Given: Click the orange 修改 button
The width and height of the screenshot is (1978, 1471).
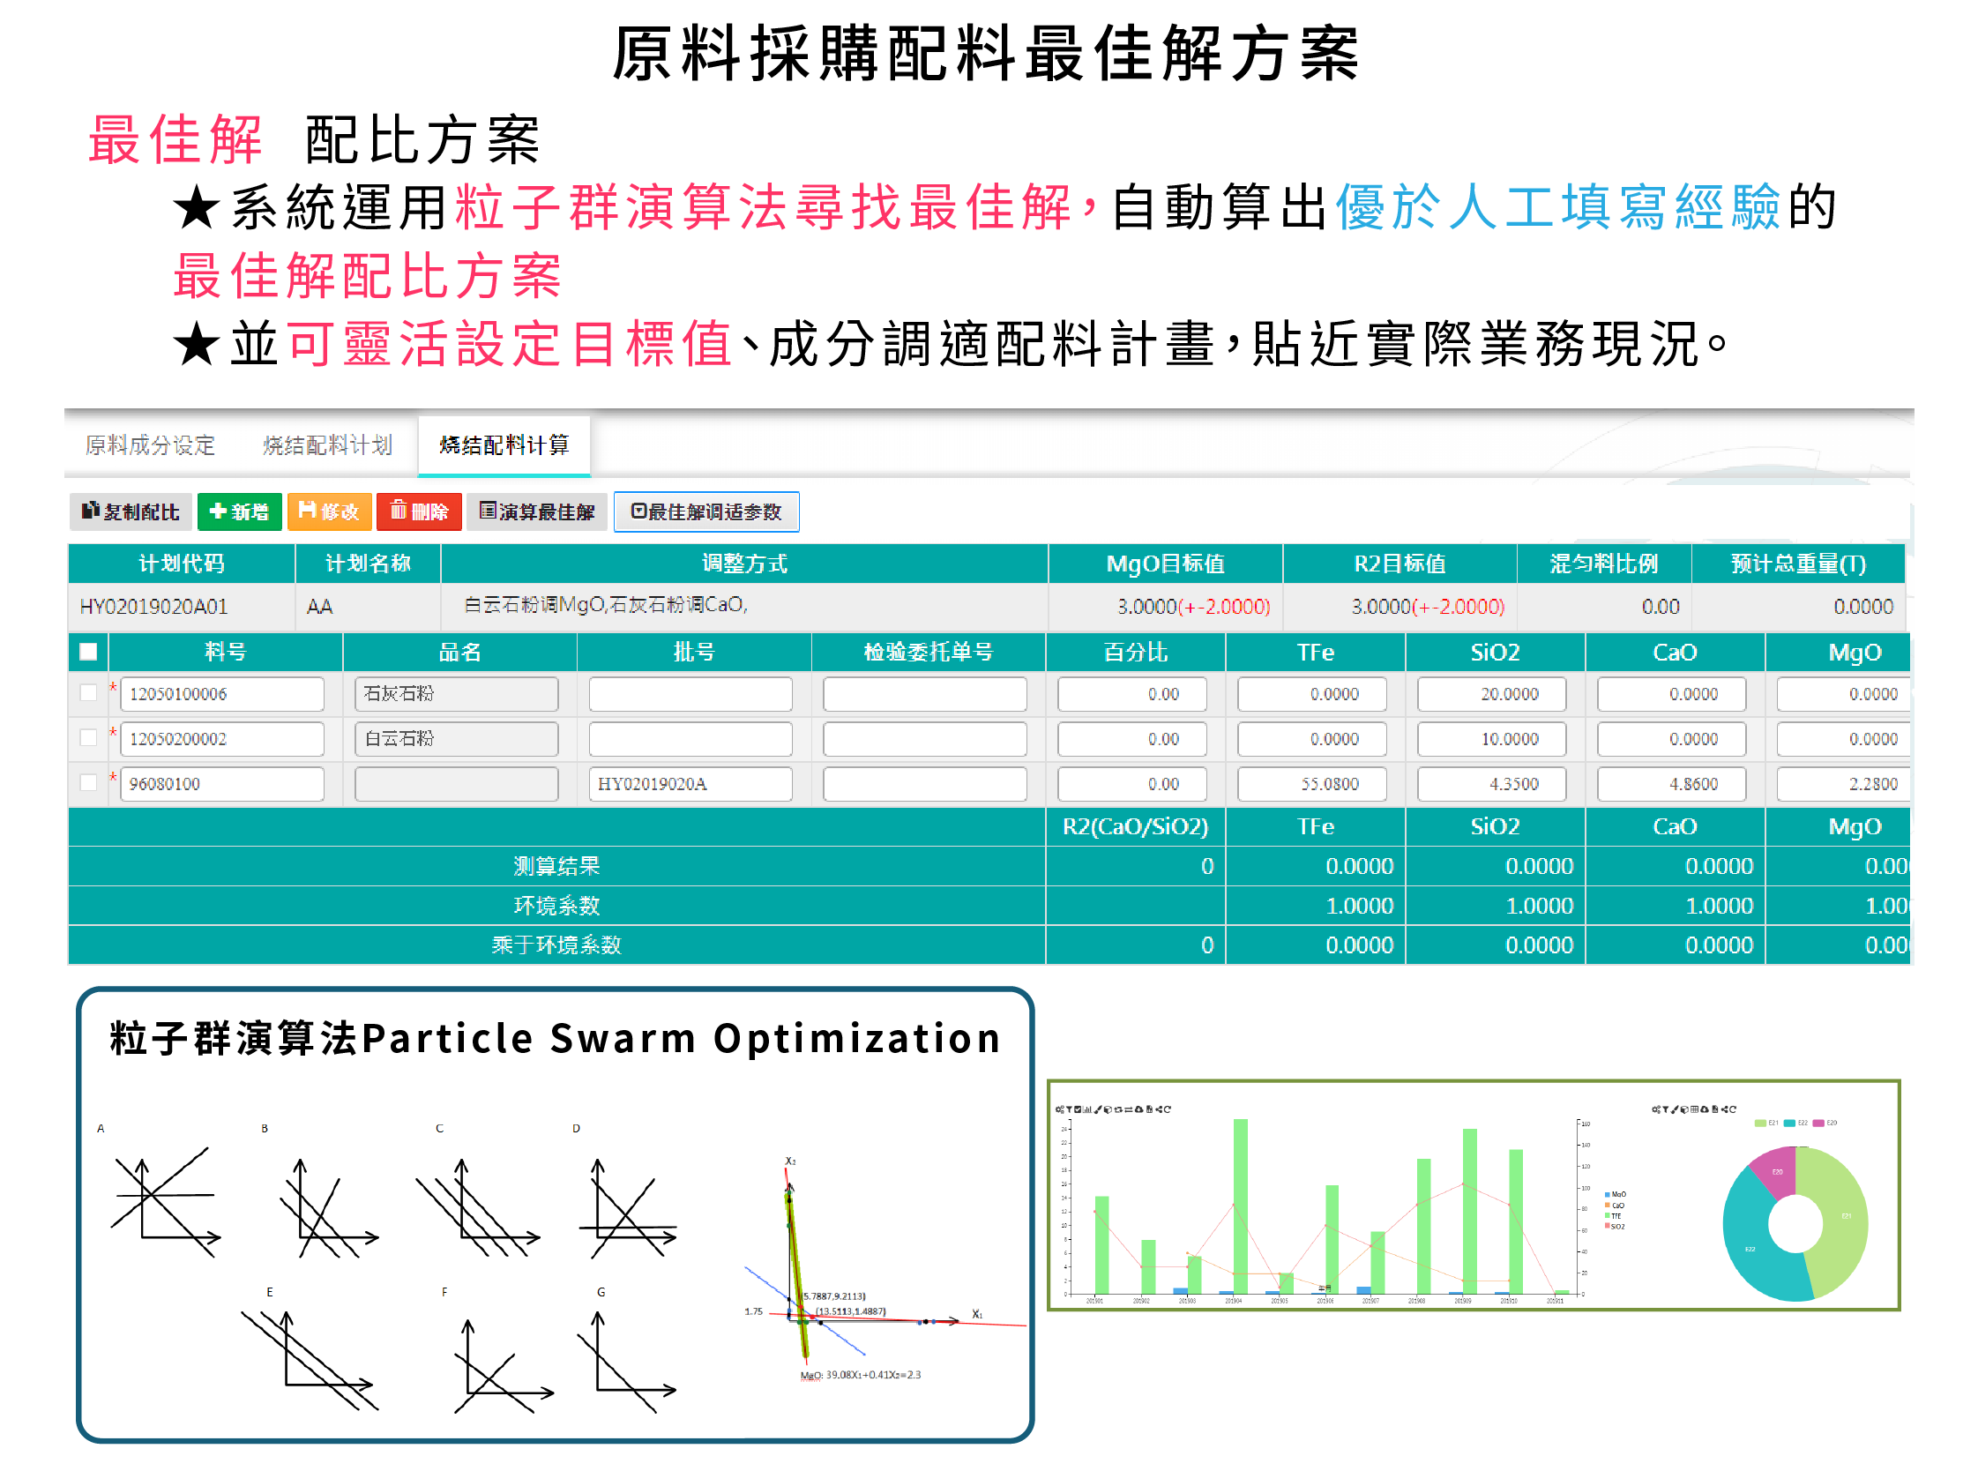Looking at the screenshot, I should [x=328, y=512].
